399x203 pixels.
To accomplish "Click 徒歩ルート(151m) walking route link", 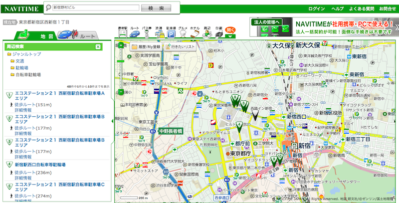I will [33, 105].
